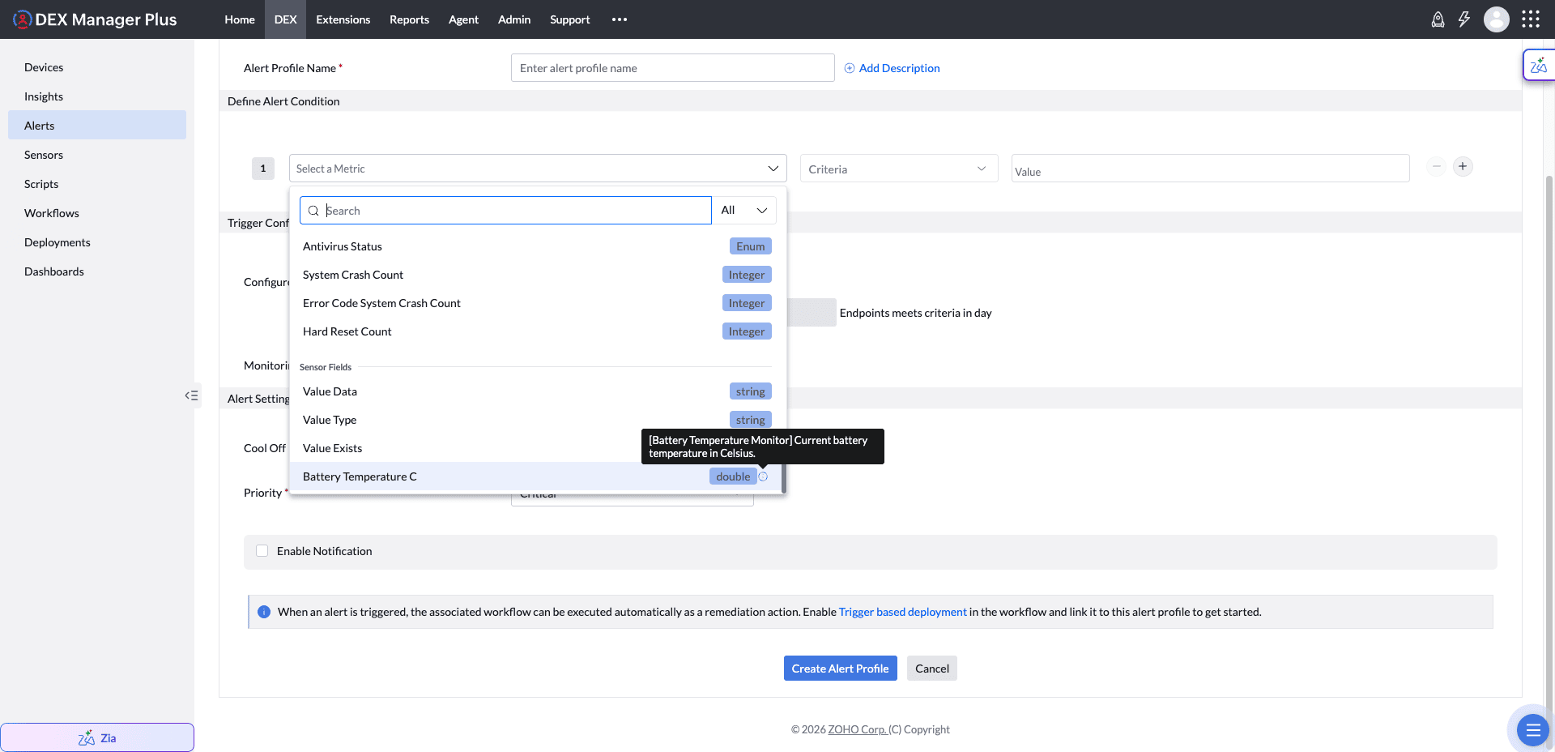Enable the Enable Notification checkbox
Viewport: 1555px width, 752px height.
pyautogui.click(x=262, y=551)
